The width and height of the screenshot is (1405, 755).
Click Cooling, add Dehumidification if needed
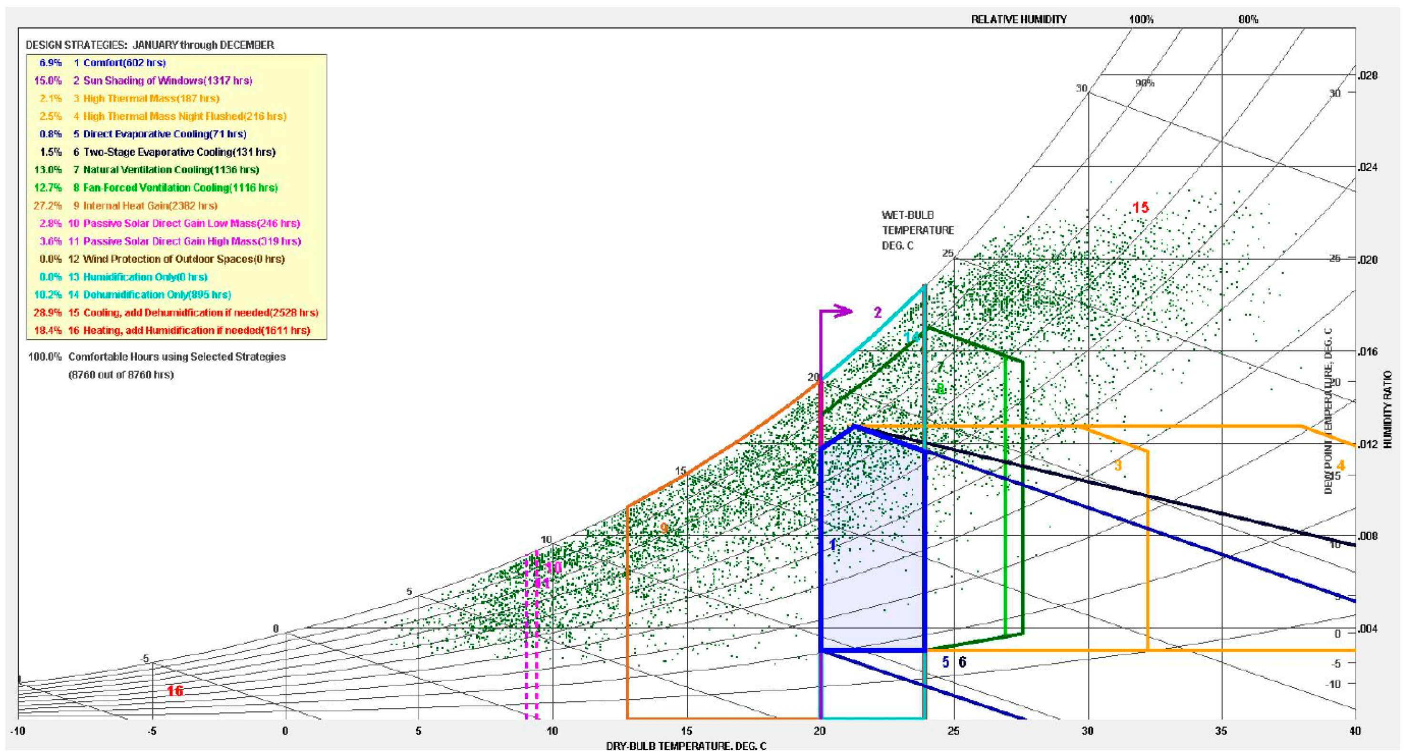[x=200, y=313]
